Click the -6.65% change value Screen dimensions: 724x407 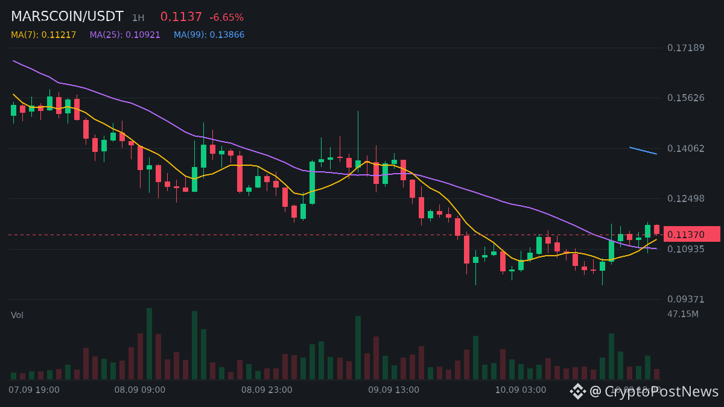click(x=227, y=17)
